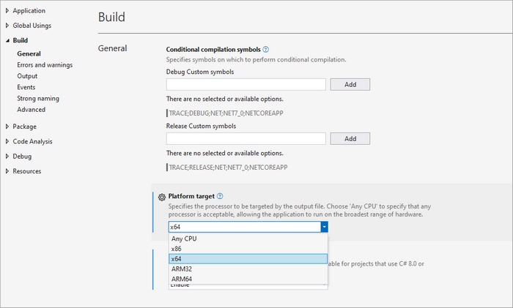This screenshot has height=308, width=513.
Task: Choose x86 from platform list
Action: 248,249
